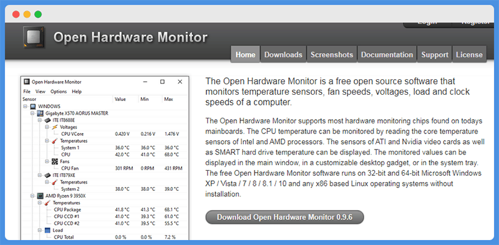Click the red close button of the browser window

(16, 14)
